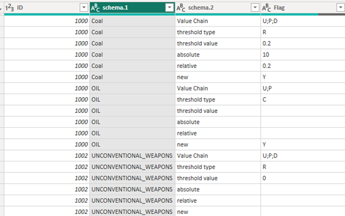Click the relative cell in OIL row
345x216 pixels.
[218, 133]
